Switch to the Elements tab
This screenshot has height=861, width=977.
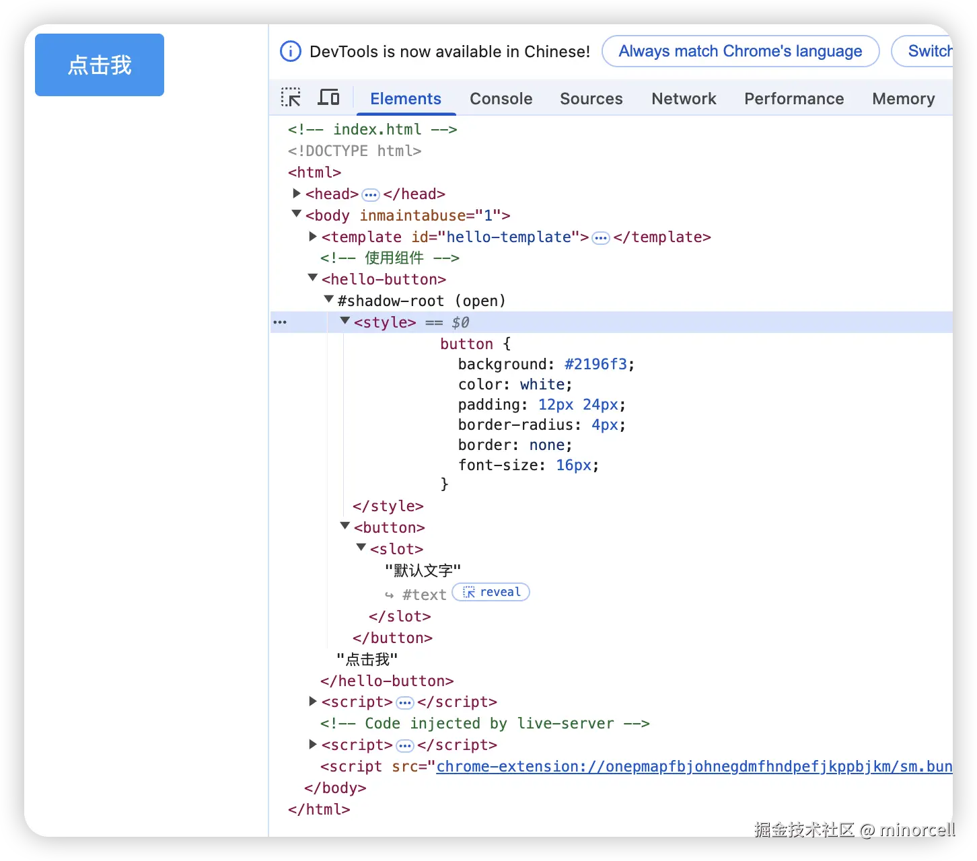[406, 99]
